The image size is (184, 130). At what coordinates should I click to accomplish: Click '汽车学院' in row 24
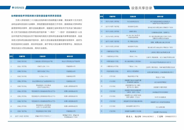click(112, 76)
